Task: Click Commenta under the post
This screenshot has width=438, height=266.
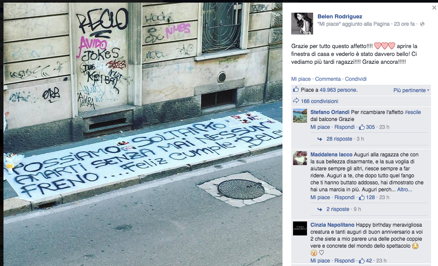Action: pos(328,79)
